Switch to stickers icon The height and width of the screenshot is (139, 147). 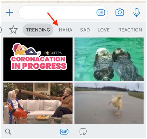(83, 132)
